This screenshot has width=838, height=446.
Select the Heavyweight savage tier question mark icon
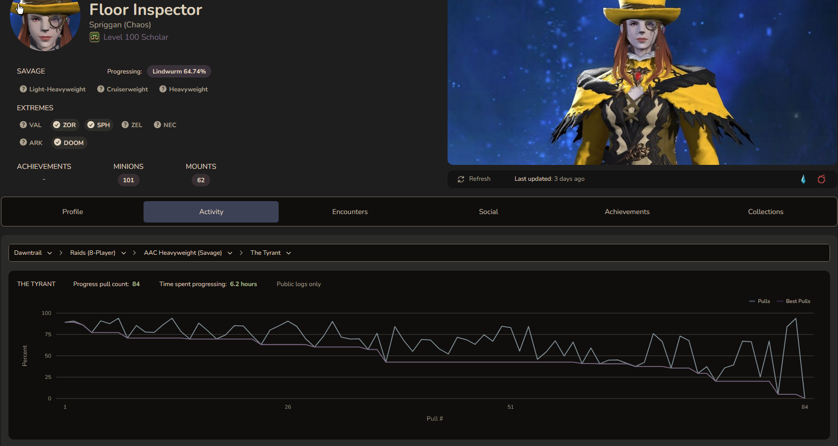pos(163,89)
